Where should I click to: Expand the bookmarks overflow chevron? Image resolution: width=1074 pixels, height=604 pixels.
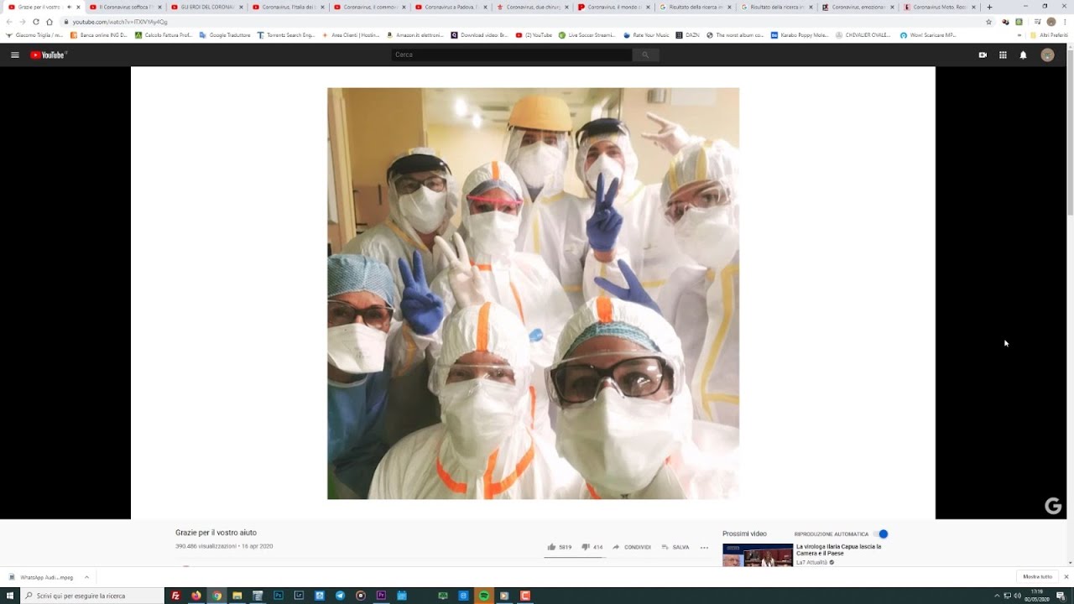click(x=1019, y=35)
